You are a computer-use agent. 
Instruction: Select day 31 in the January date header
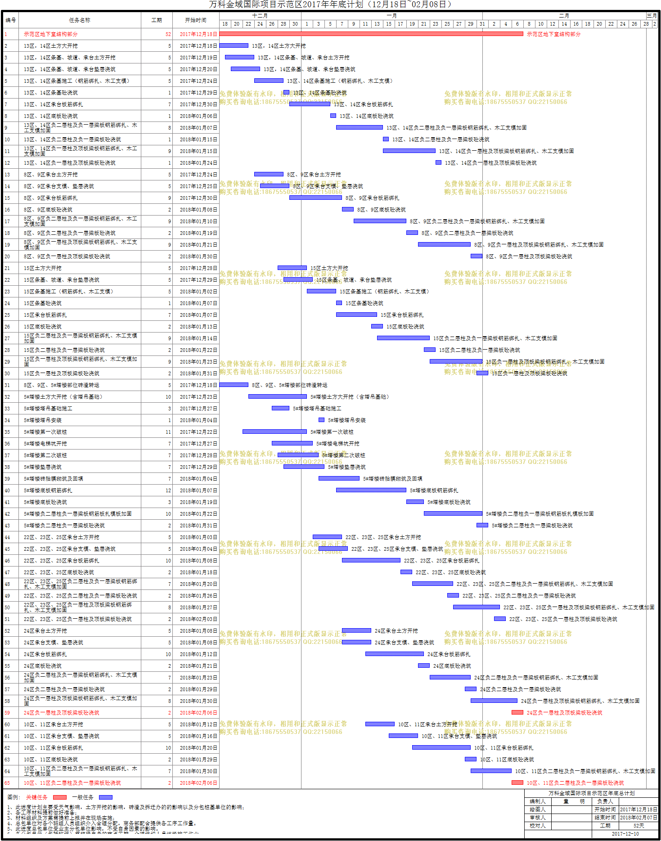click(x=482, y=24)
